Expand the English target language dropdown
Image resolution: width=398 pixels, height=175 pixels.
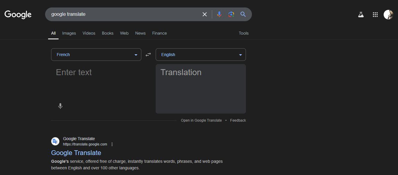click(200, 55)
